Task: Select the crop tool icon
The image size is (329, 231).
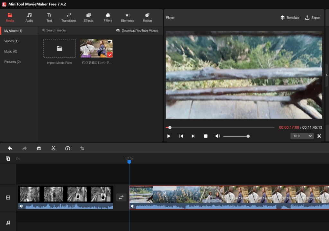Action: click(x=82, y=148)
